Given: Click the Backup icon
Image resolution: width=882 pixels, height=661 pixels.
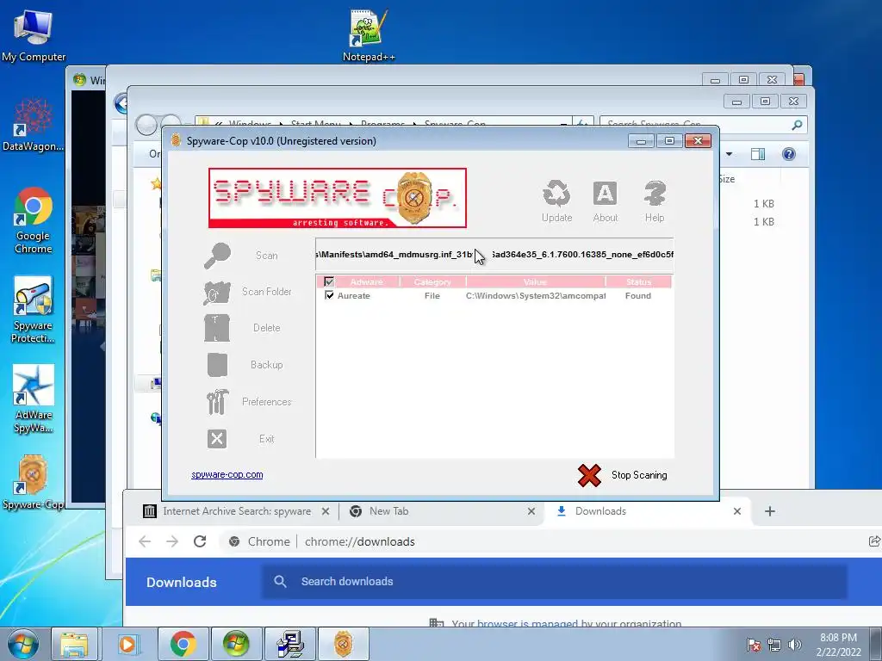Looking at the screenshot, I should (217, 365).
